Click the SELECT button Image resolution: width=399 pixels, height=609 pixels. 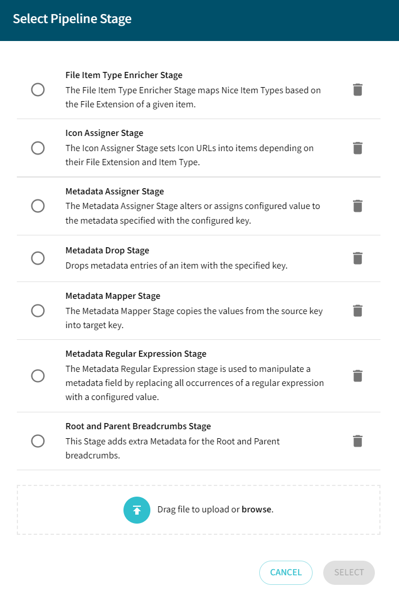coord(348,572)
